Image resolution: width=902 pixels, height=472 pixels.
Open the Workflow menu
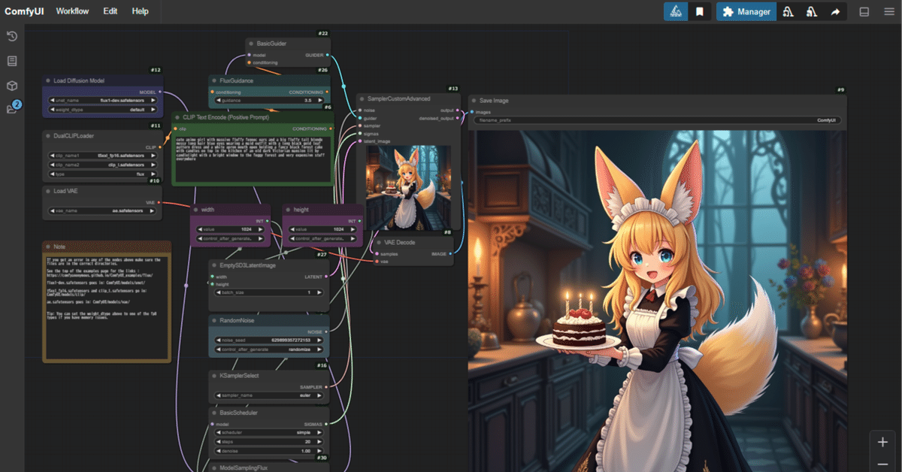[x=72, y=11]
